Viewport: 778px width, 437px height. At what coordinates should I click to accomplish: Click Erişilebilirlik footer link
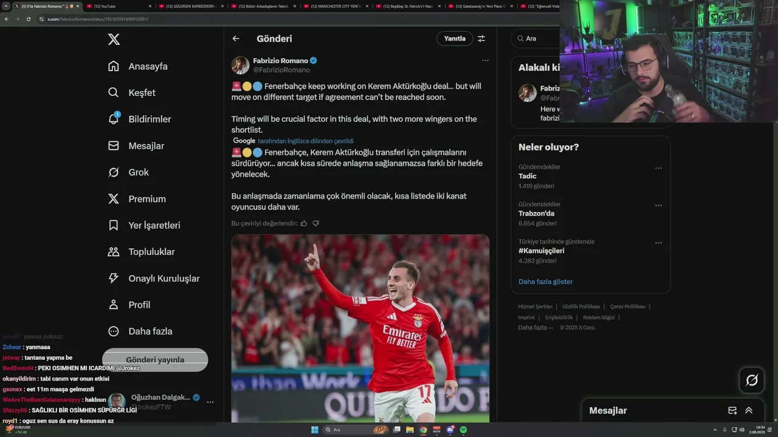559,317
